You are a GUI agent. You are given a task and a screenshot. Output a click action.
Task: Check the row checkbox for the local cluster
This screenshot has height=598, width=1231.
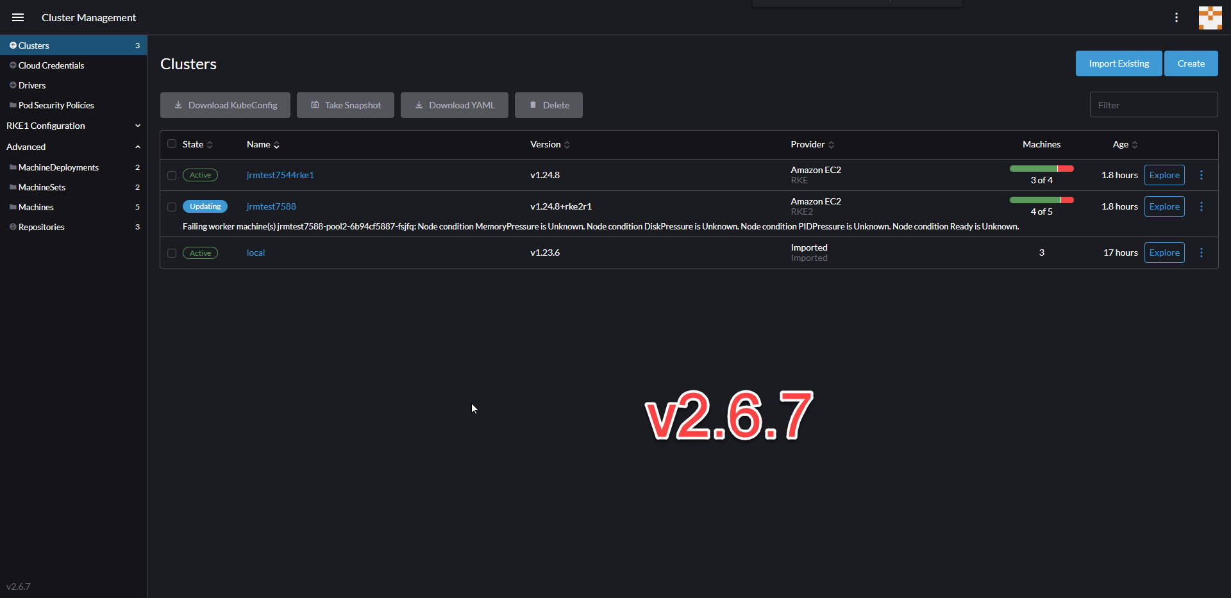click(171, 253)
